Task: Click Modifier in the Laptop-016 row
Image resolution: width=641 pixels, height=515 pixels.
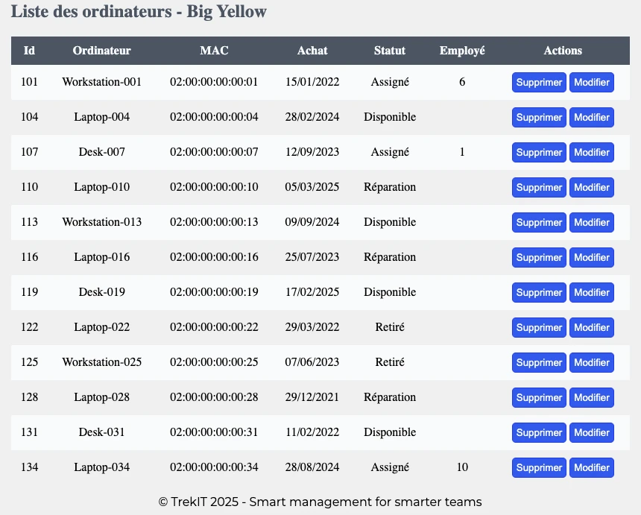Action: pos(592,258)
